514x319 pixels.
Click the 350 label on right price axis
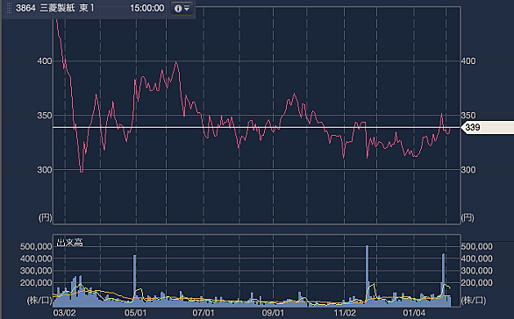(468, 116)
